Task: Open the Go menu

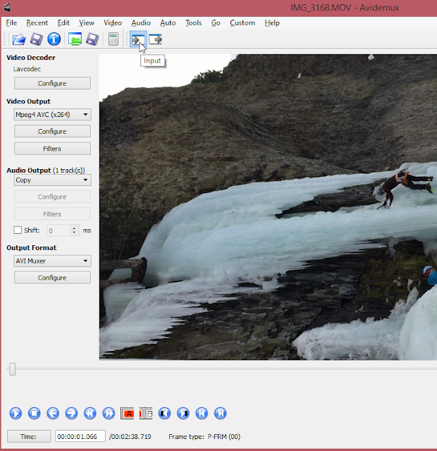Action: [x=216, y=23]
